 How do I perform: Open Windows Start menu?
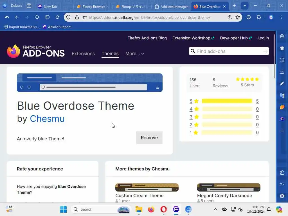pos(63,209)
